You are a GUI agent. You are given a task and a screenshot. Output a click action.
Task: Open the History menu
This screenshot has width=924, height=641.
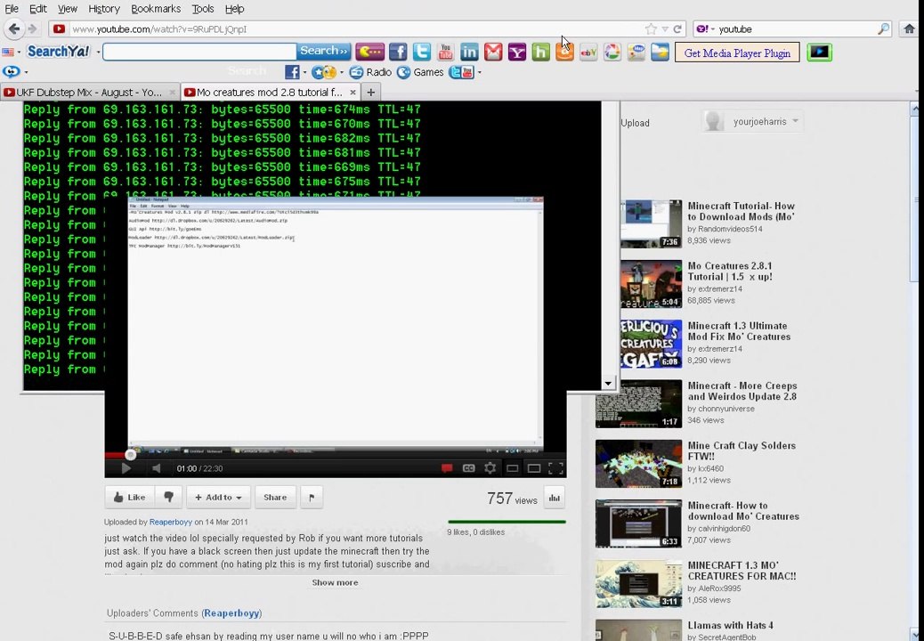[x=104, y=9]
